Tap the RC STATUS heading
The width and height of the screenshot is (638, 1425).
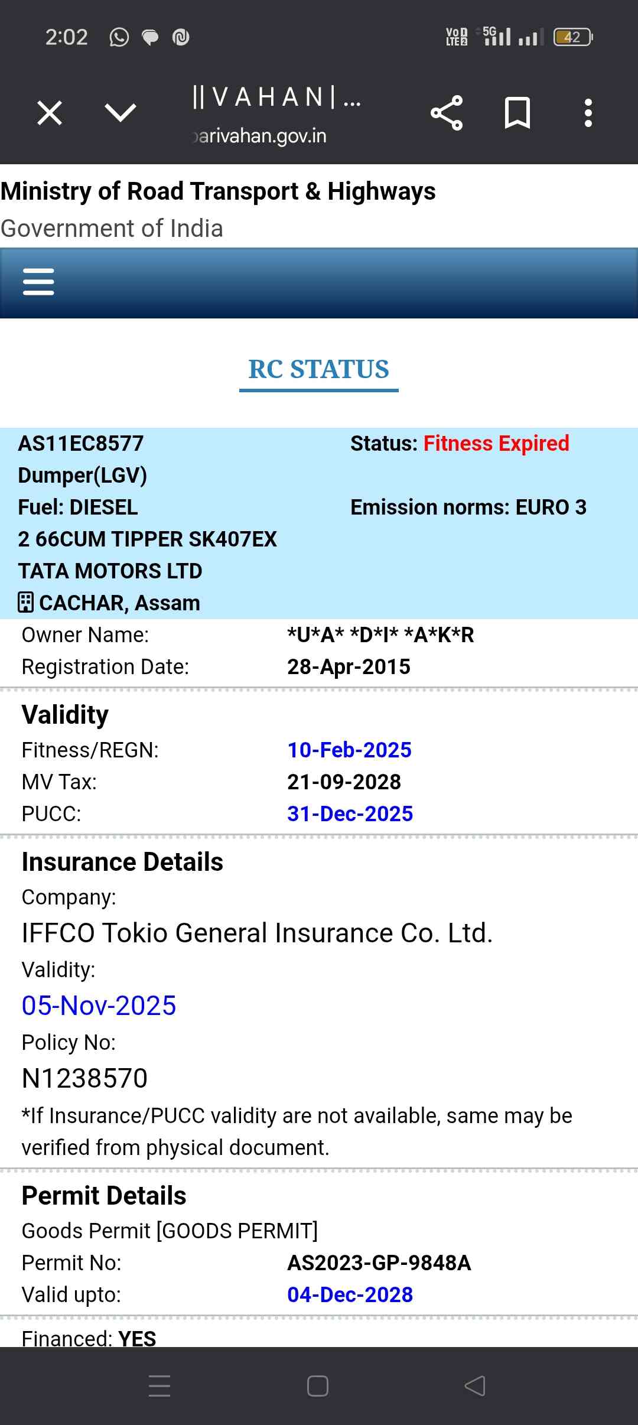318,369
